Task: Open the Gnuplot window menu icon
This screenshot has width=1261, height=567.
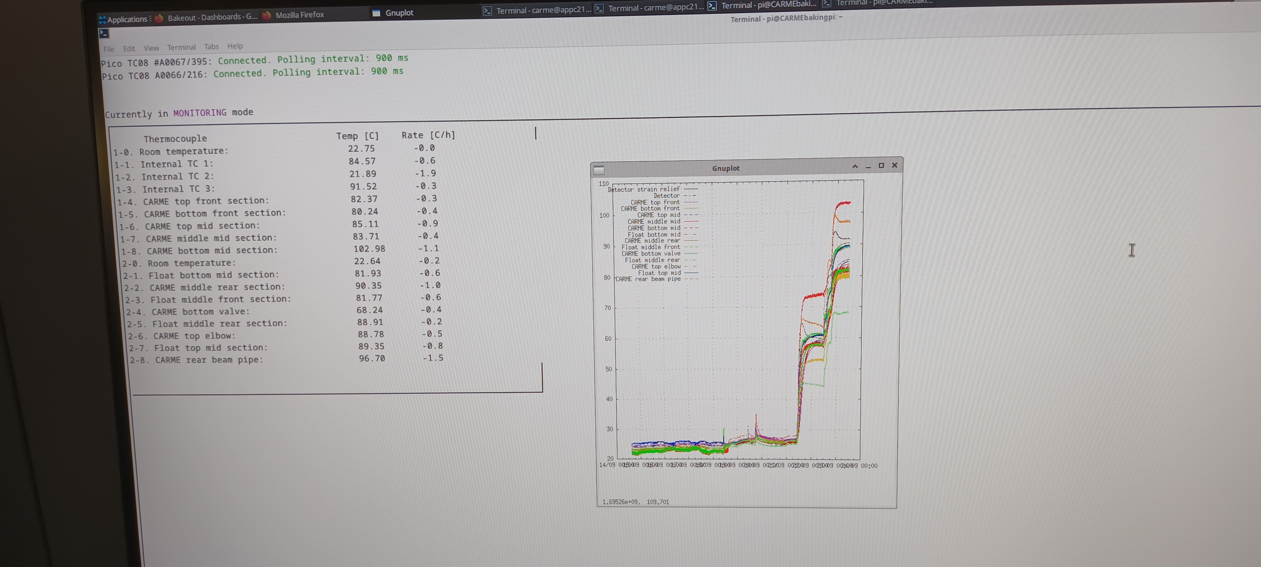Action: click(599, 170)
